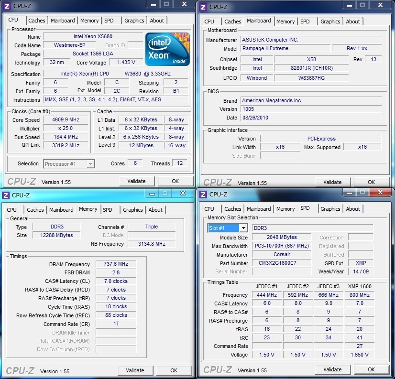This screenshot has width=395, height=379.
Task: Switch to the CPU tab in the Mainboard window
Action: pos(209,22)
